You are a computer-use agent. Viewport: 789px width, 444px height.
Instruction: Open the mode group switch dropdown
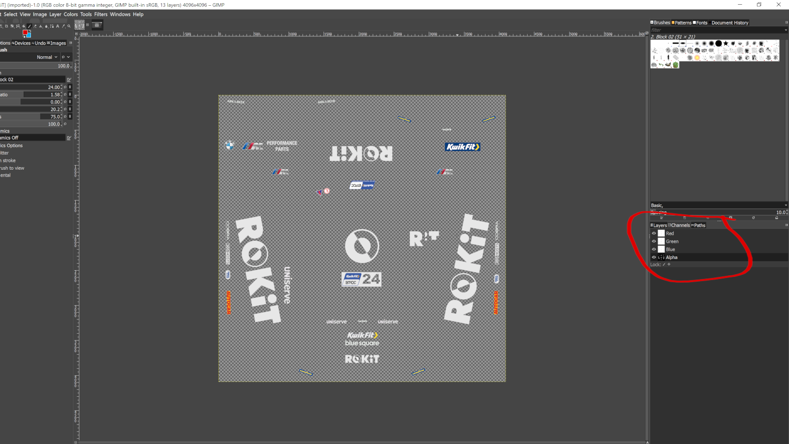pos(66,57)
